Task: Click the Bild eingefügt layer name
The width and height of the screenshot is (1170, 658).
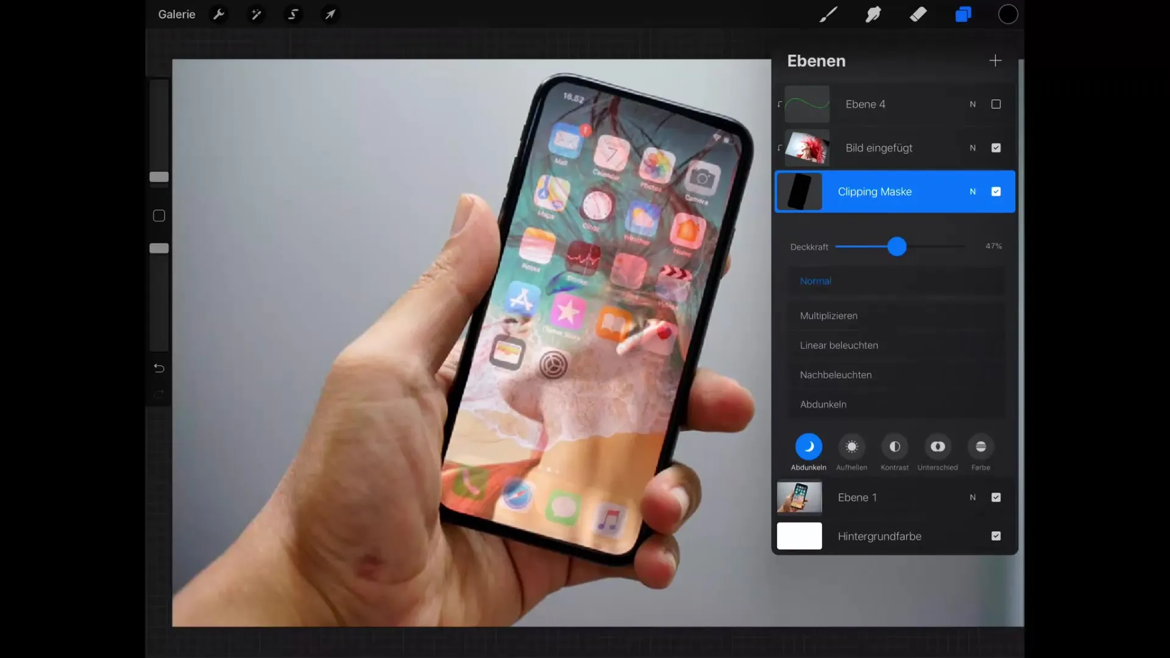Action: [x=879, y=148]
